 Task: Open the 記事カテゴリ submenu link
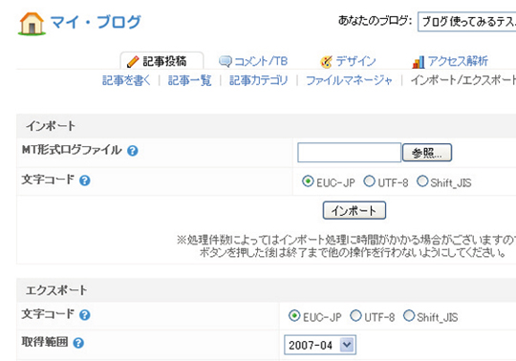pos(258,80)
